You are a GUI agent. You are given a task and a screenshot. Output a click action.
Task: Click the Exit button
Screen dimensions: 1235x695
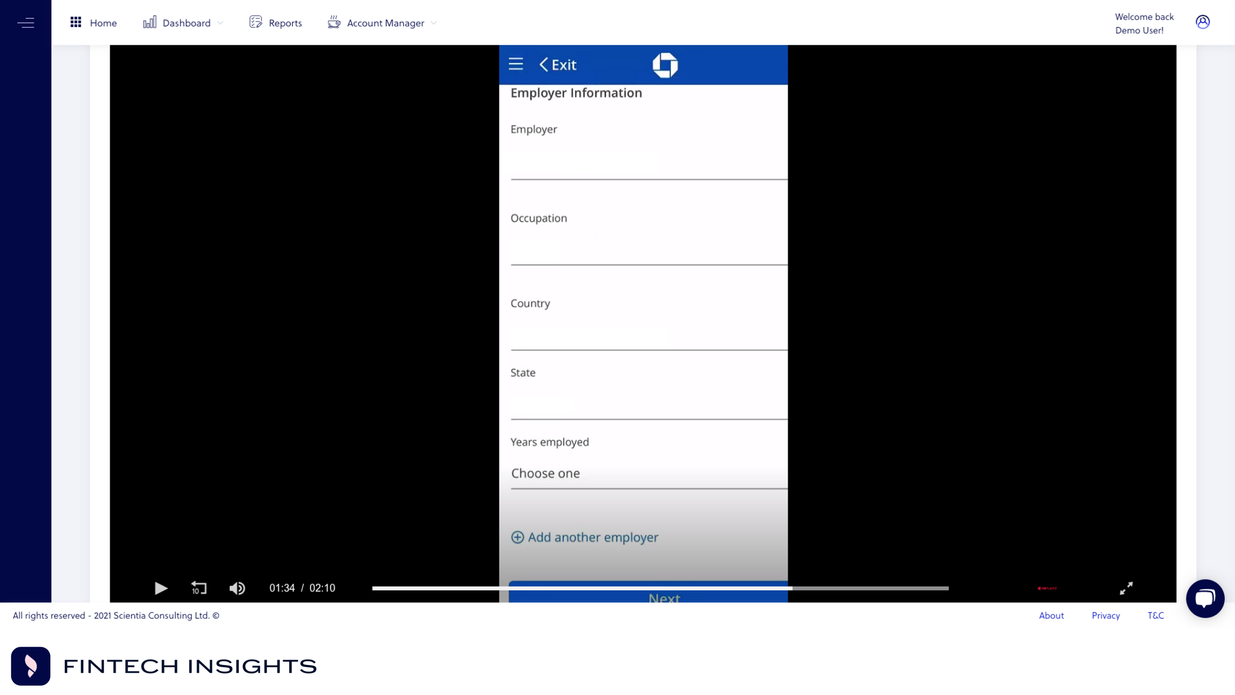557,64
